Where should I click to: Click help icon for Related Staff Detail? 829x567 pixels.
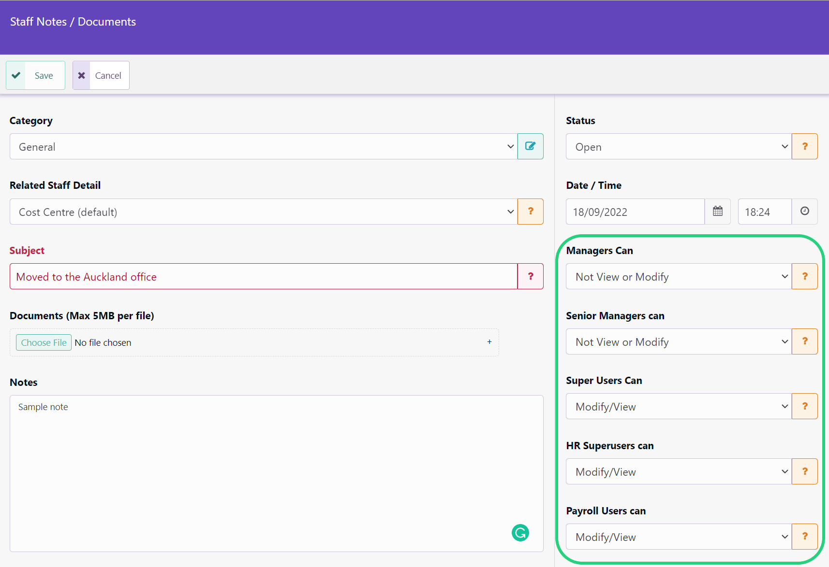coord(531,212)
